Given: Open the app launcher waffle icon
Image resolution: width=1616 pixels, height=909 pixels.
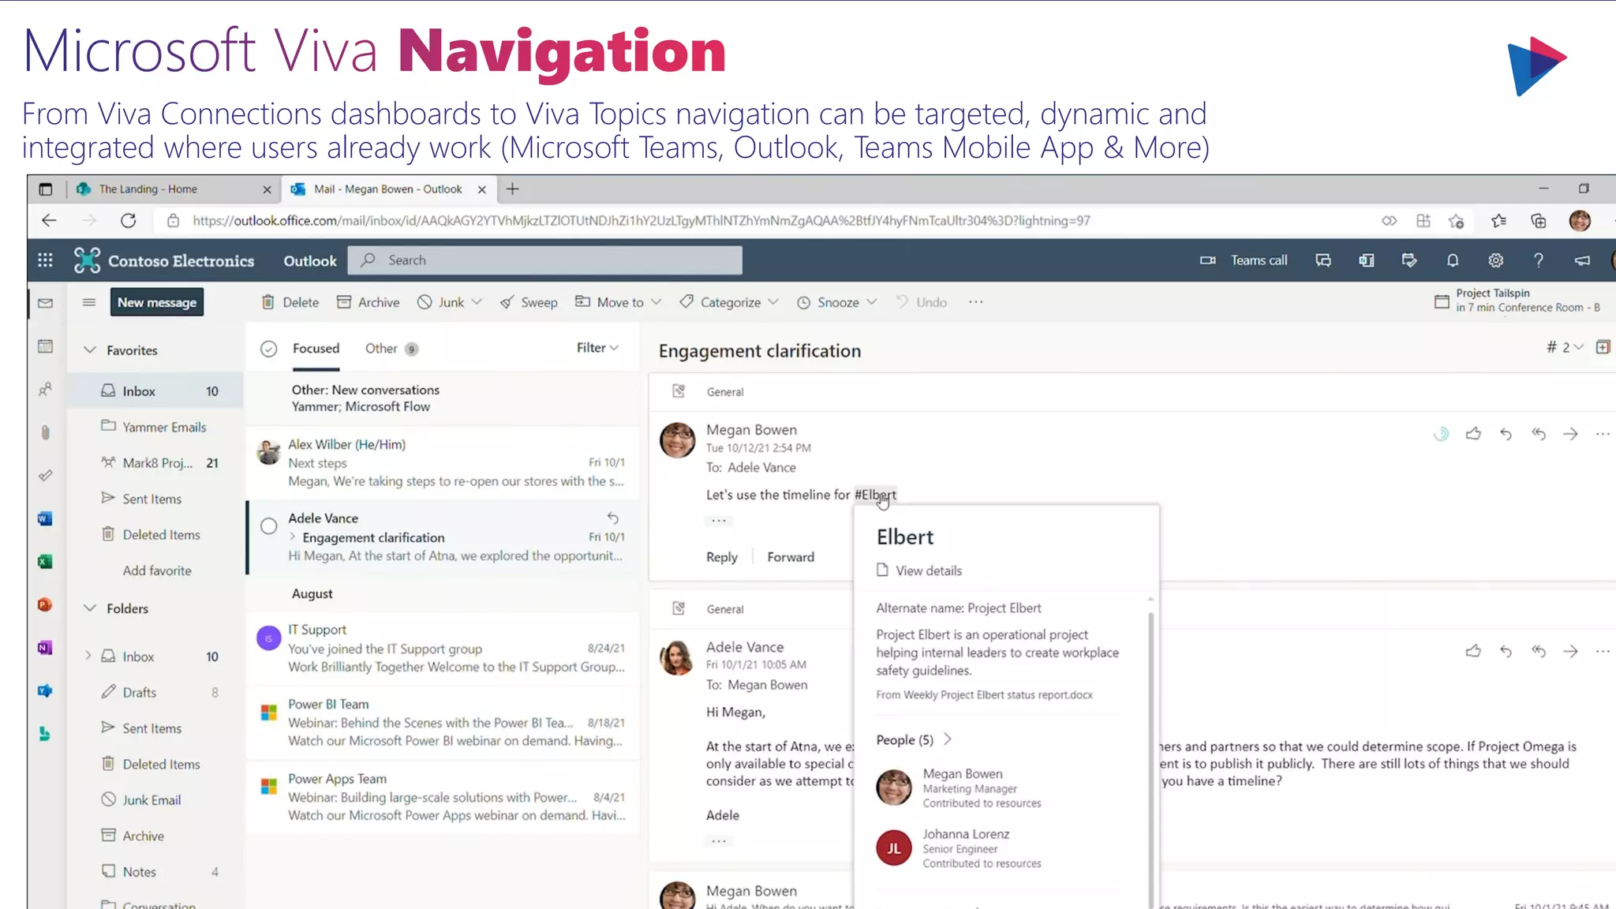Looking at the screenshot, I should [x=45, y=260].
